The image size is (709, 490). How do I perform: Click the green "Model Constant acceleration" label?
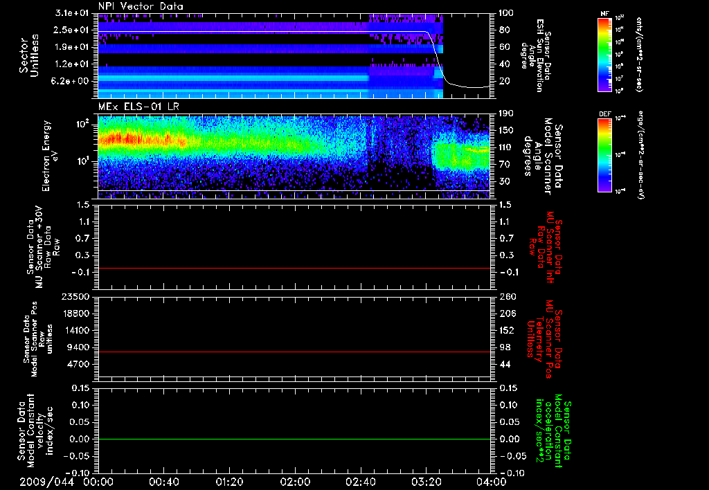click(x=553, y=432)
